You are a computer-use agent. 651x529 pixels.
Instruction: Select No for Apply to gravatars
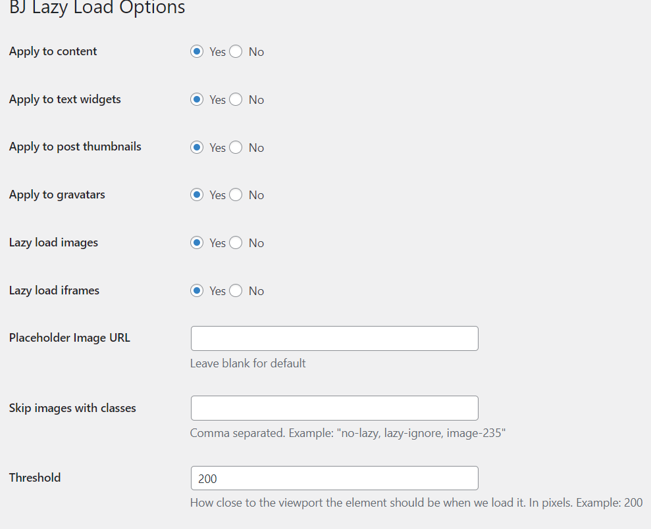pyautogui.click(x=236, y=195)
